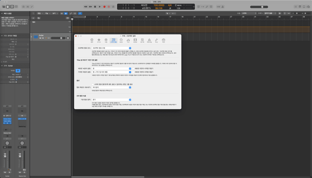Viewport: 312px width, 178px height.
Task: Open the MIDI settings pane icon
Action: coord(121,40)
